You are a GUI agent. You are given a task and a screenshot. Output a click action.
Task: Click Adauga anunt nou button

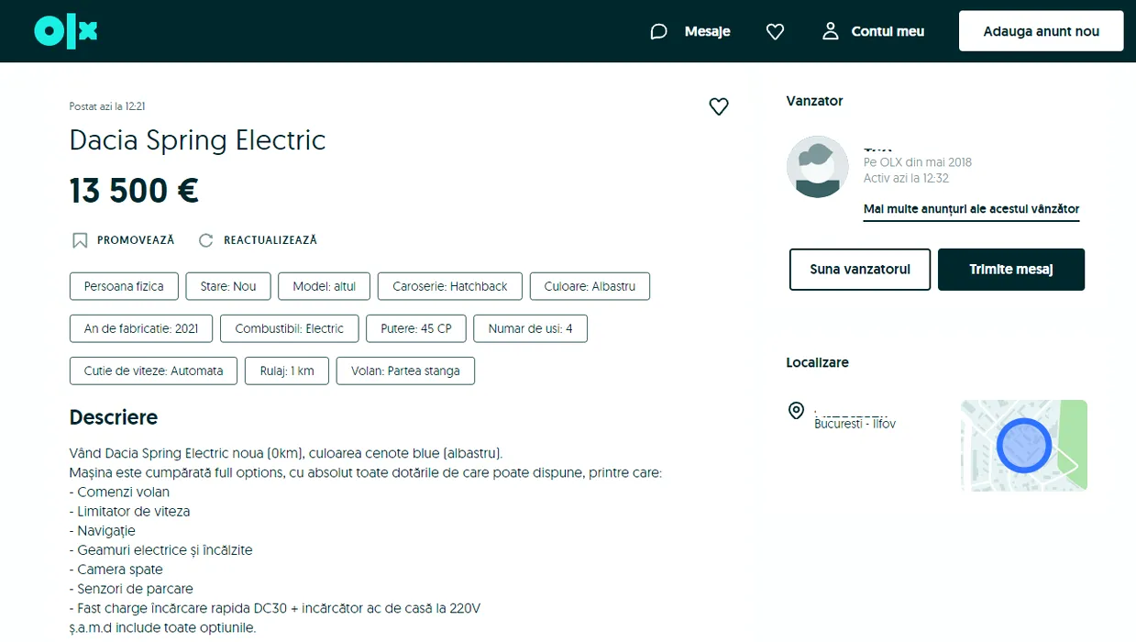1041,31
